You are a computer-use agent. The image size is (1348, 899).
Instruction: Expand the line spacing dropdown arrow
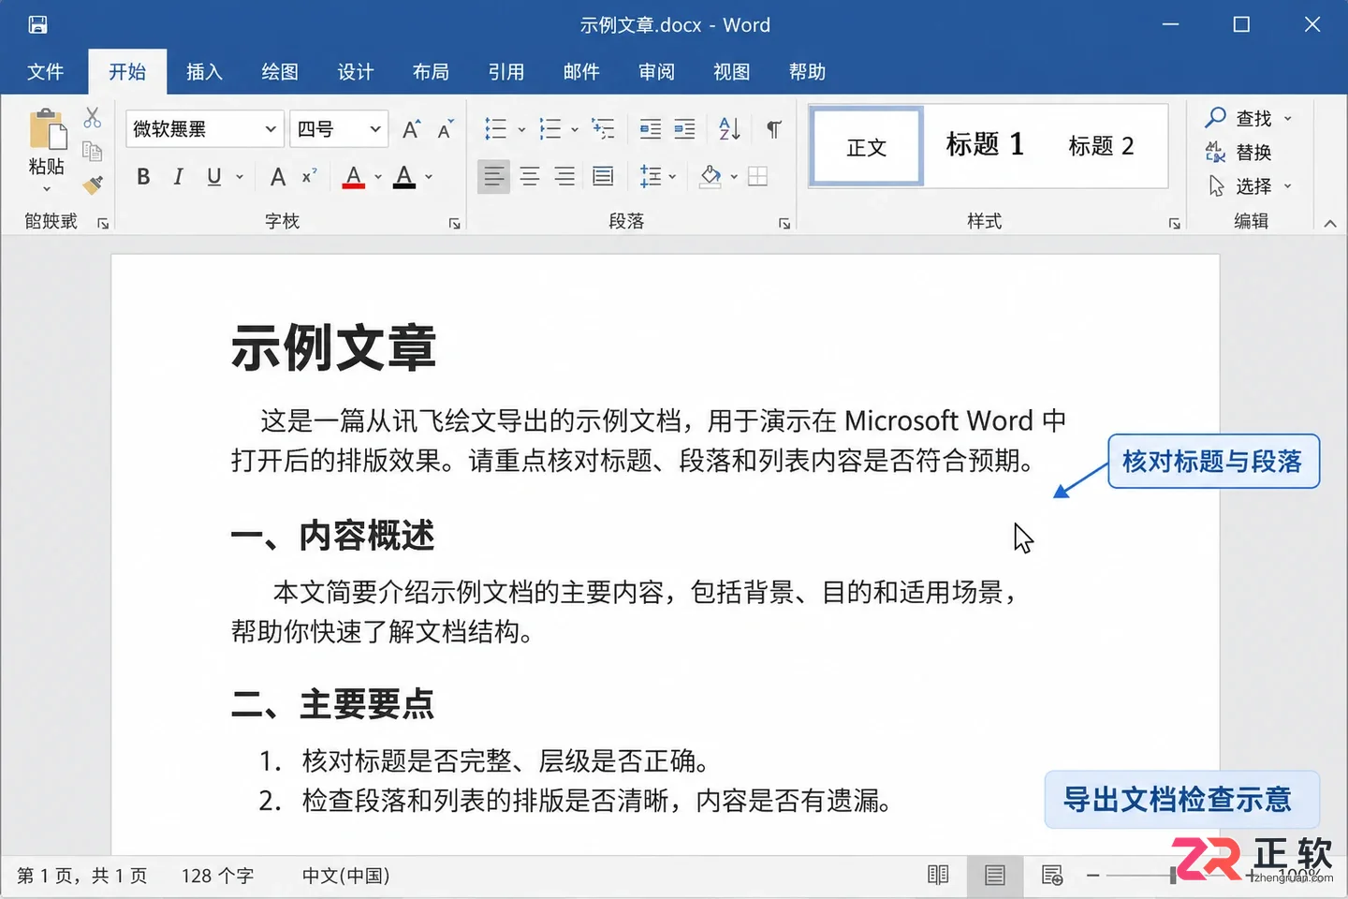[672, 177]
